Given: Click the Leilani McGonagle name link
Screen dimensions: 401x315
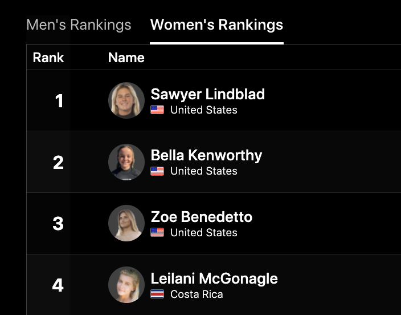Looking at the screenshot, I should pos(214,278).
